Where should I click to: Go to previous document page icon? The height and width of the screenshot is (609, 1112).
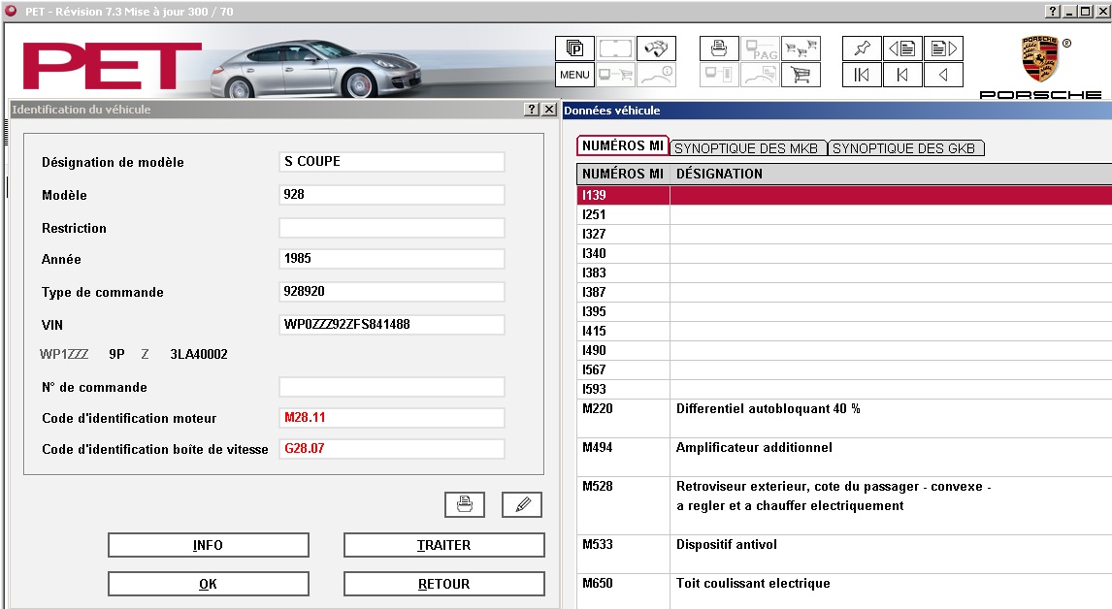pos(902,48)
